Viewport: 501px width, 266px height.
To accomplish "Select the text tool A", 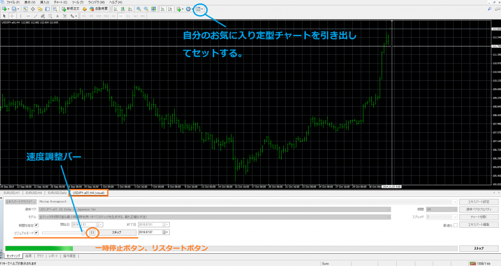I will pyautogui.click(x=58, y=16).
